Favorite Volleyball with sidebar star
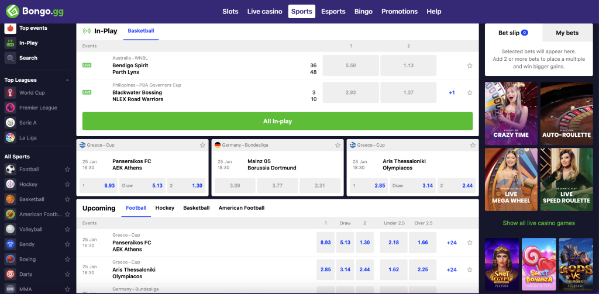This screenshot has height=294, width=599. tap(68, 229)
